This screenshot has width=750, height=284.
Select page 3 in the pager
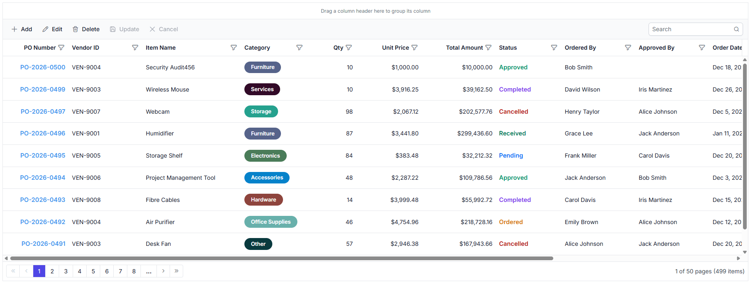(66, 271)
